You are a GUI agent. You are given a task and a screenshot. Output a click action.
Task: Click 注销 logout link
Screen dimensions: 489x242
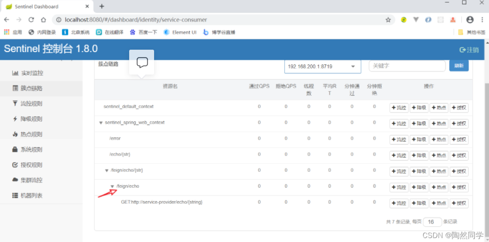tap(469, 50)
